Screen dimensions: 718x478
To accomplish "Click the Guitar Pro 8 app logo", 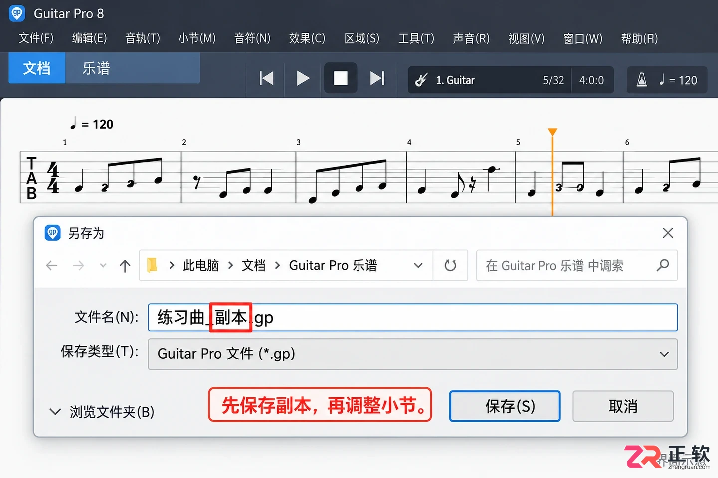I will pos(17,13).
